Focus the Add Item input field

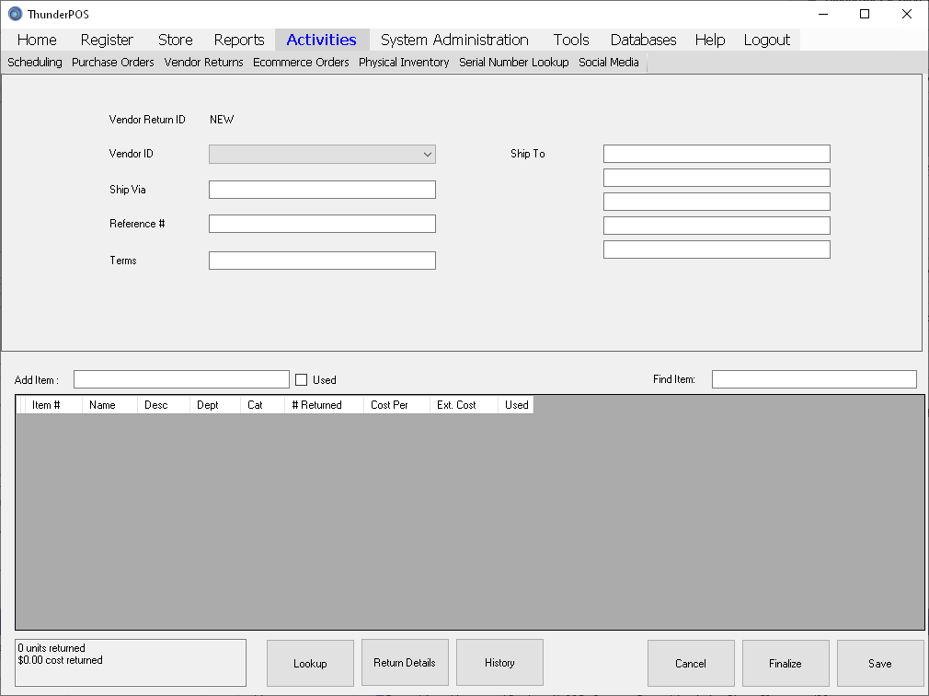[181, 379]
